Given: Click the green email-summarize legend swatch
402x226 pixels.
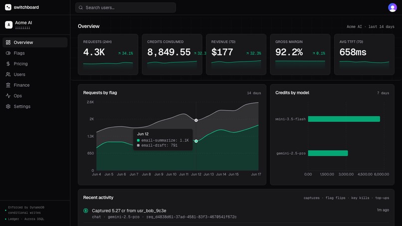Looking at the screenshot, I should point(139,140).
